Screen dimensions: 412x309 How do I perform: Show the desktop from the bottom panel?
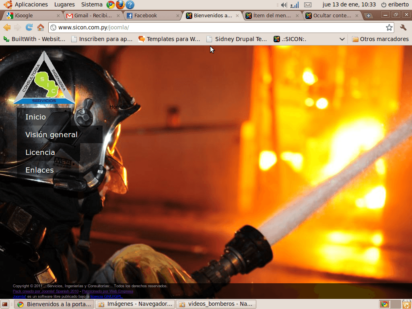(x=5, y=304)
